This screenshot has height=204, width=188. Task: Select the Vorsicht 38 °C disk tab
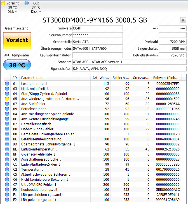click(x=13, y=7)
